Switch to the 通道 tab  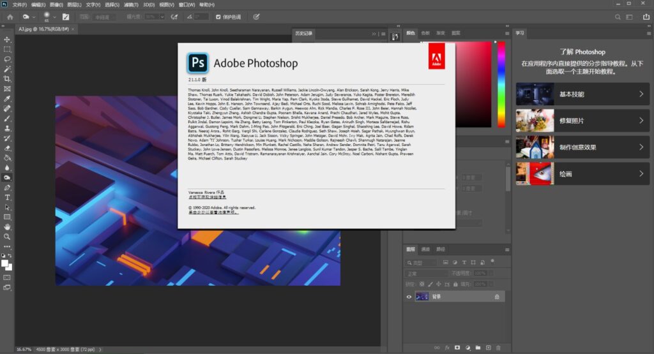click(425, 249)
